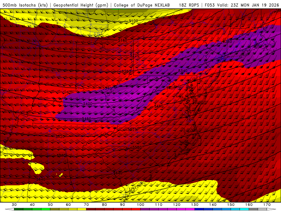Click 'Geopotential Height (gpm)' in the header
This screenshot has width=281, height=211.
point(81,5)
